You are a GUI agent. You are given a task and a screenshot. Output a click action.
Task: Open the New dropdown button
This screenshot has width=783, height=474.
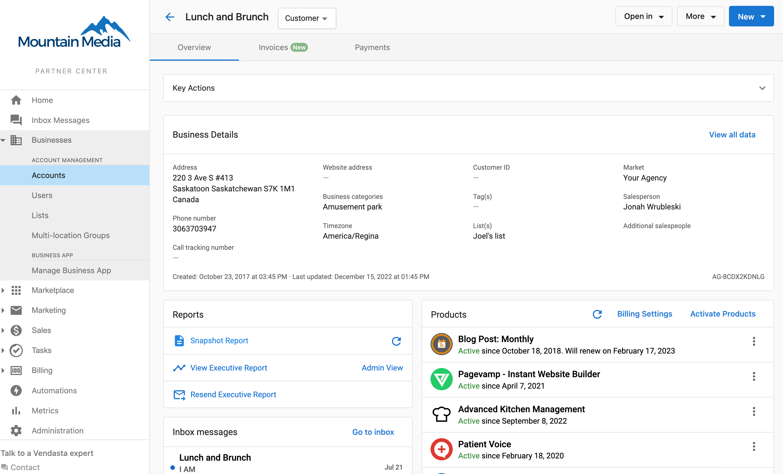[751, 16]
